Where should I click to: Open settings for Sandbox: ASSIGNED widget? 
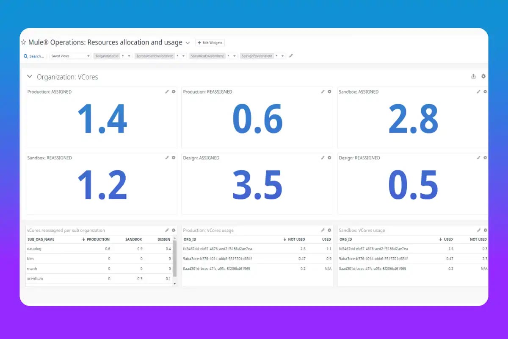pos(485,92)
